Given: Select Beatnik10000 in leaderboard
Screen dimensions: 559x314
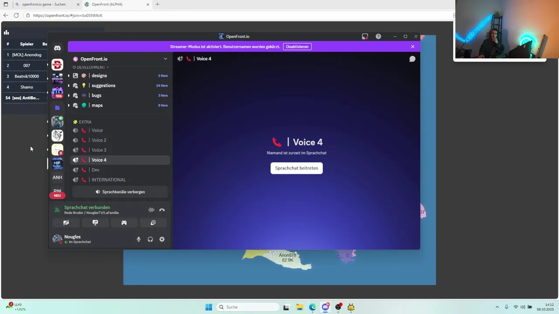Looking at the screenshot, I should pyautogui.click(x=27, y=76).
